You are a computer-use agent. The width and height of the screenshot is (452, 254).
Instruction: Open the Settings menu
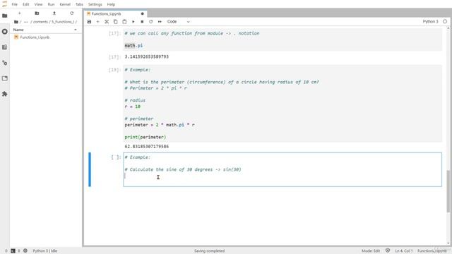tap(95, 4)
